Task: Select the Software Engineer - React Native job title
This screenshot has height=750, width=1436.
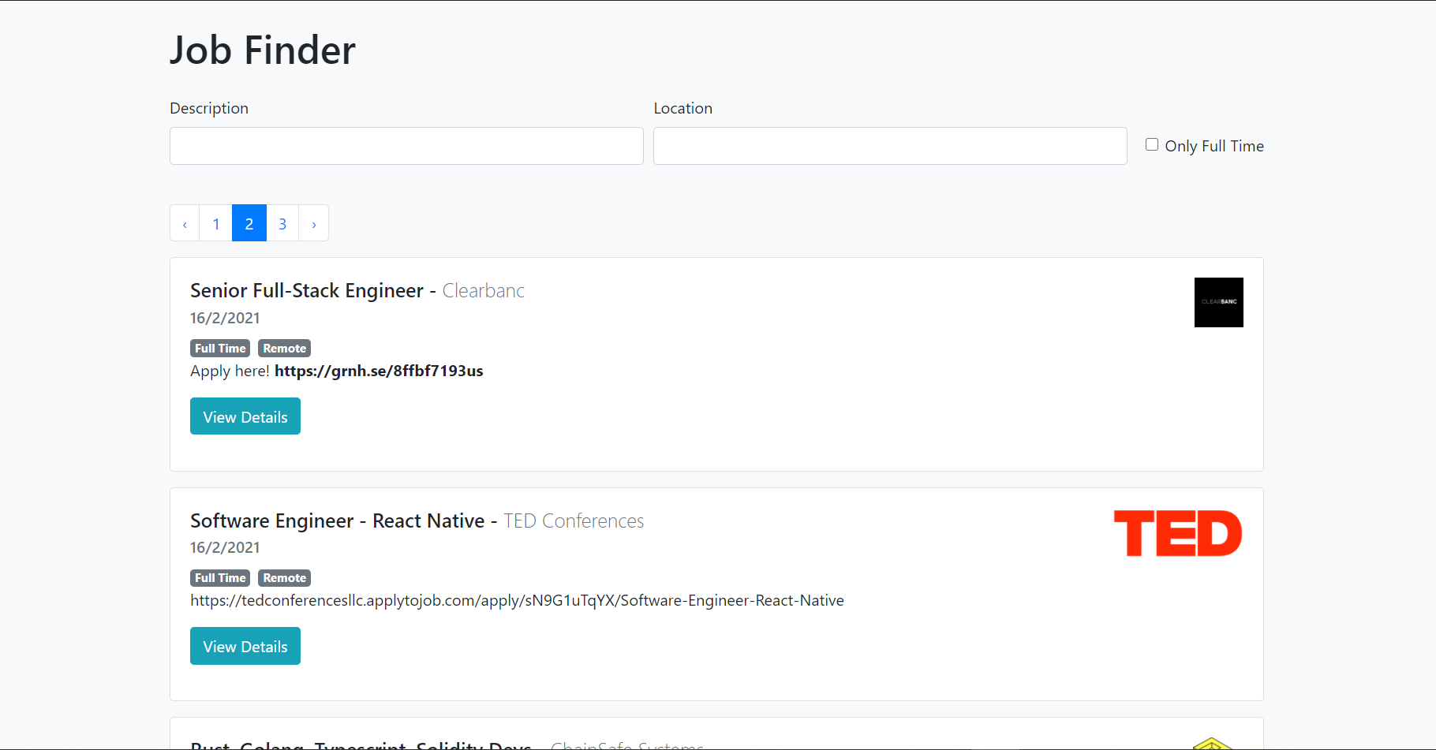Action: pyautogui.click(x=337, y=521)
